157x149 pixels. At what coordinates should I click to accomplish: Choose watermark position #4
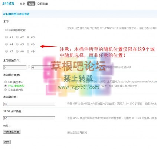[x=6, y=44]
